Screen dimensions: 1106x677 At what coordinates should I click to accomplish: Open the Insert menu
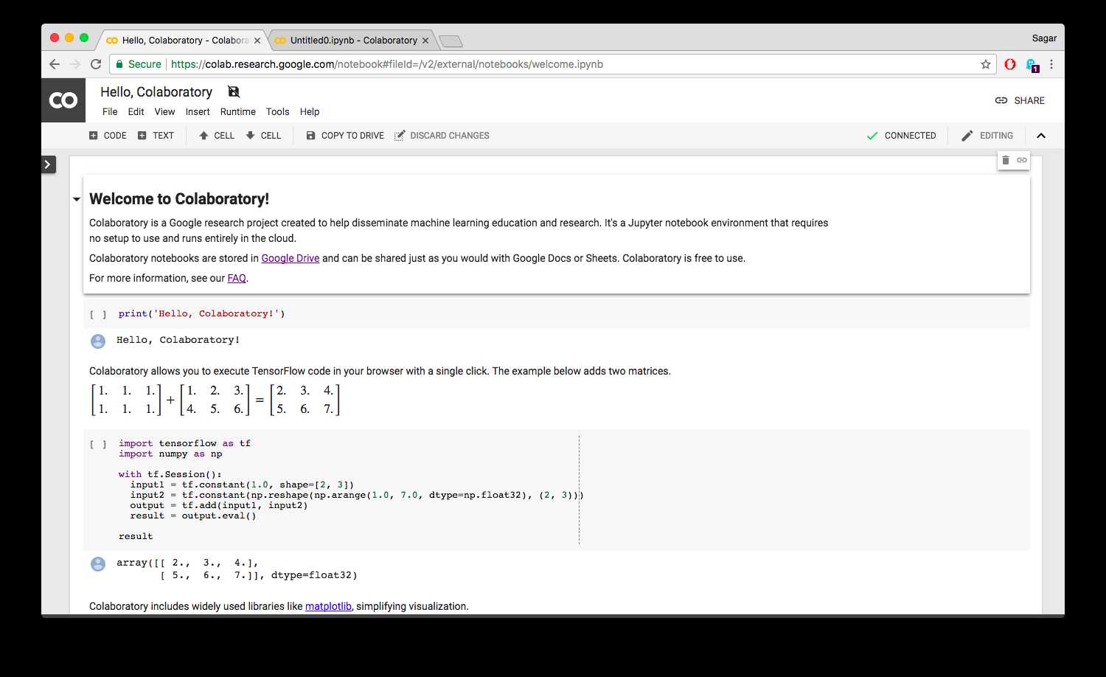tap(198, 112)
